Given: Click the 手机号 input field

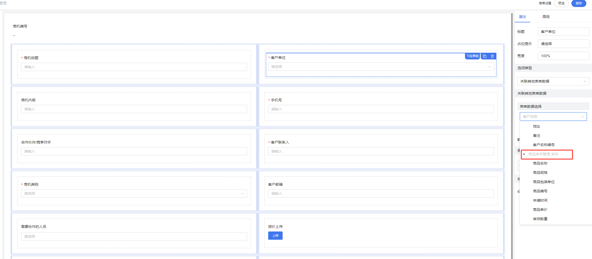Looking at the screenshot, I should (x=381, y=109).
